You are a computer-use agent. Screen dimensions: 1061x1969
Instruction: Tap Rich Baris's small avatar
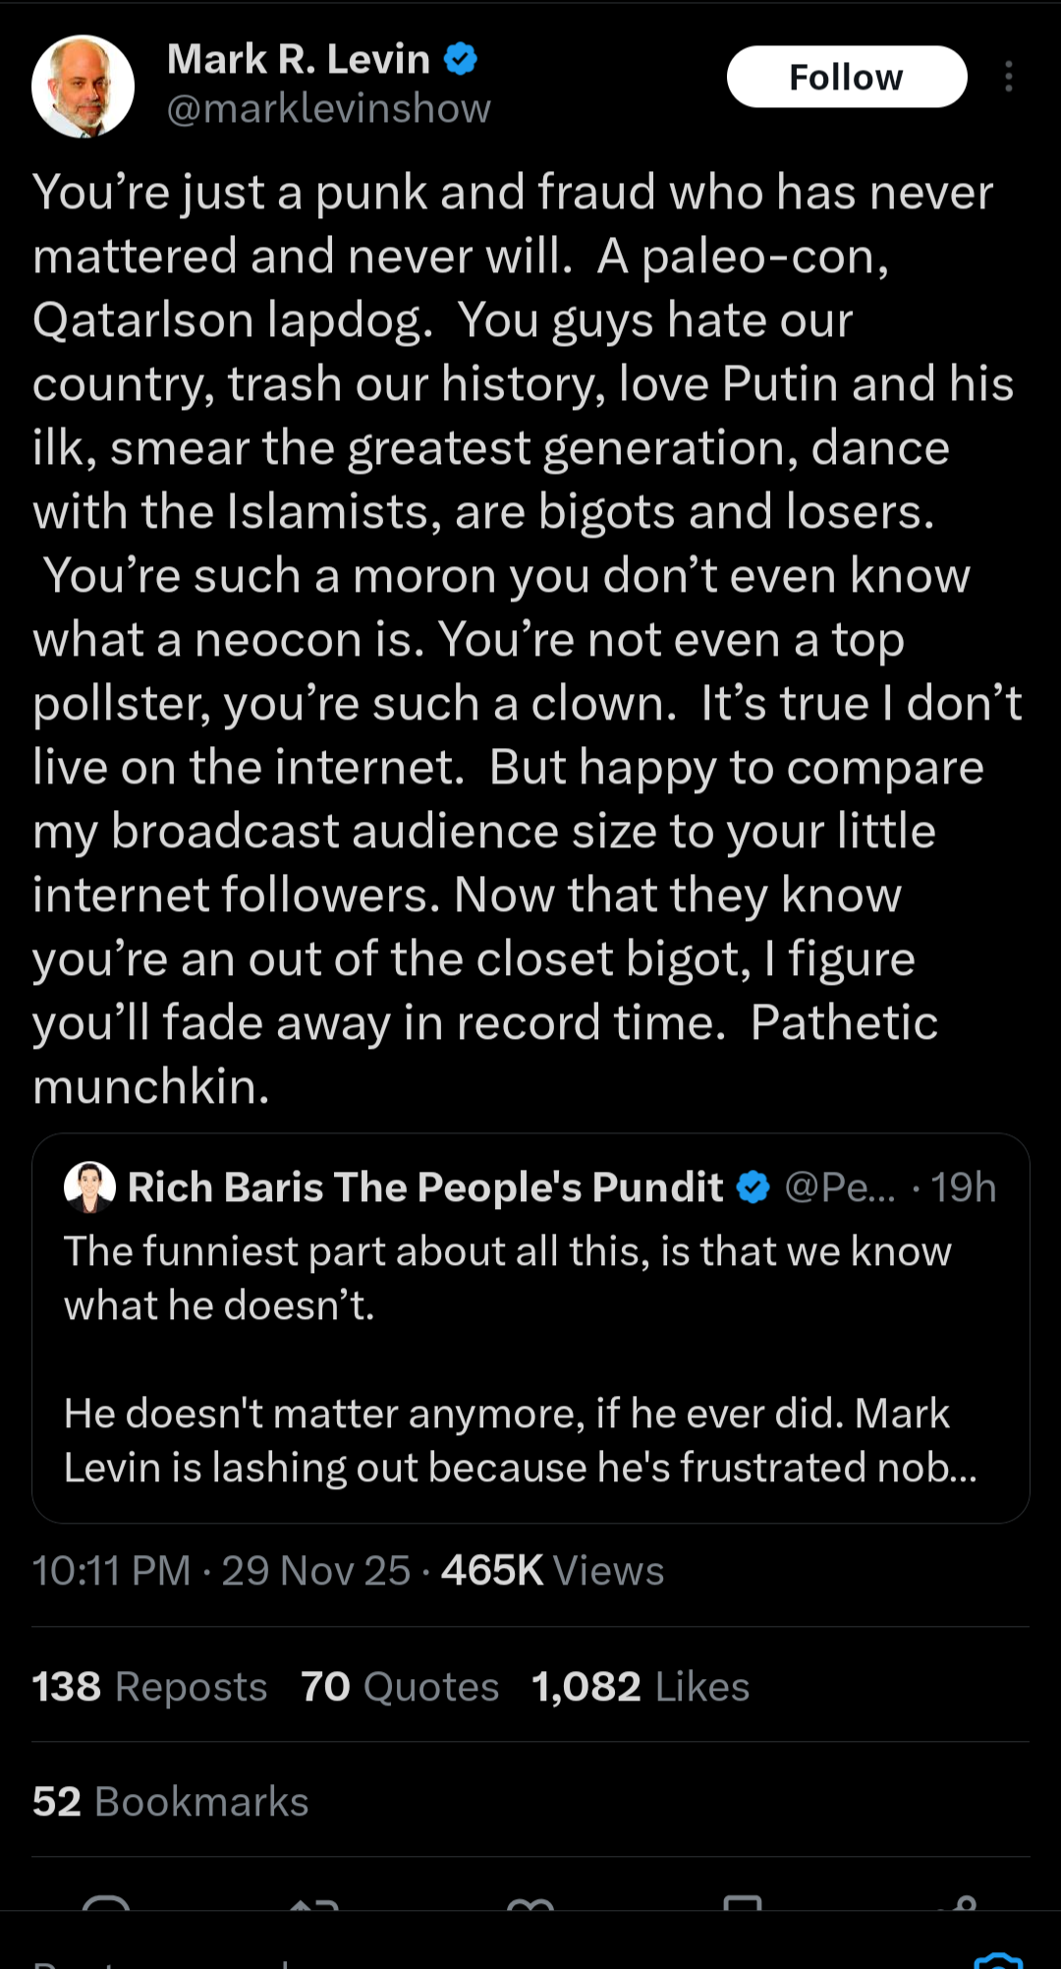point(89,1187)
